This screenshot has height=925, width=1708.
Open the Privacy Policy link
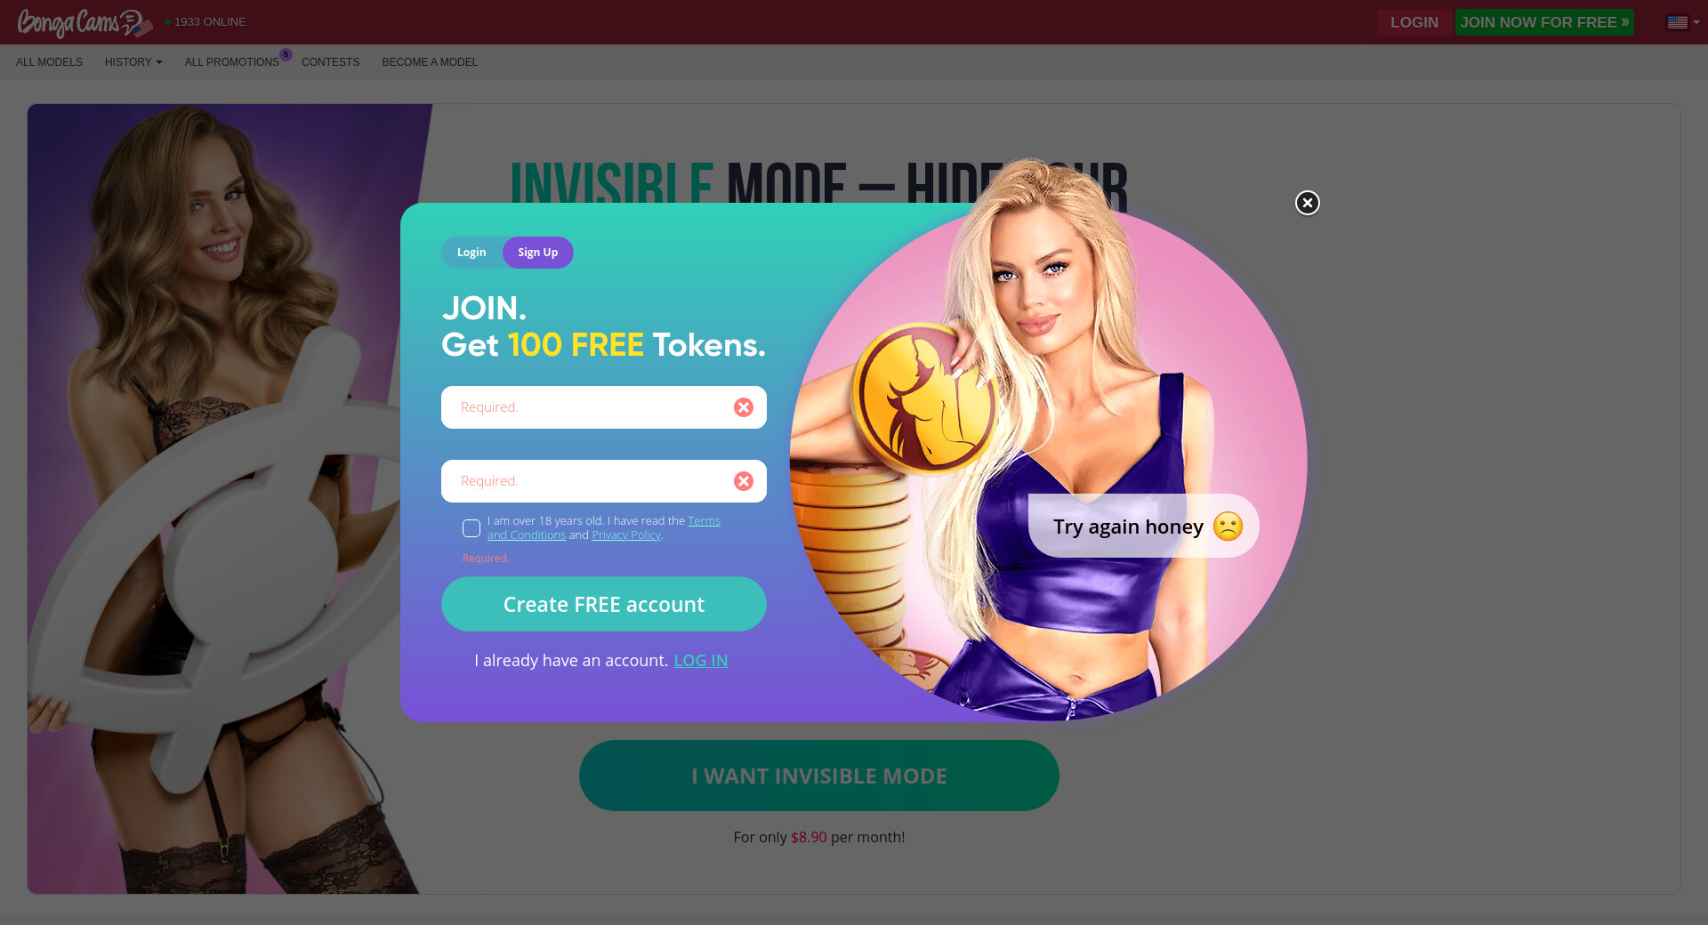pos(626,535)
